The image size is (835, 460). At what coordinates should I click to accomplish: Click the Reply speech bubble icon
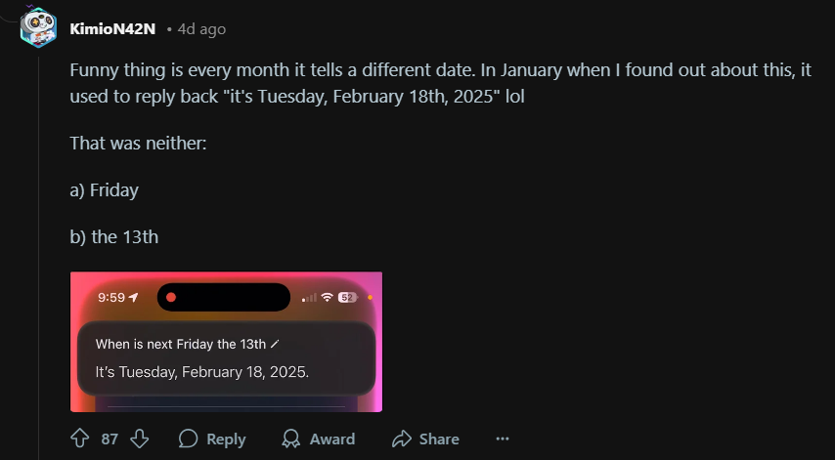click(188, 439)
